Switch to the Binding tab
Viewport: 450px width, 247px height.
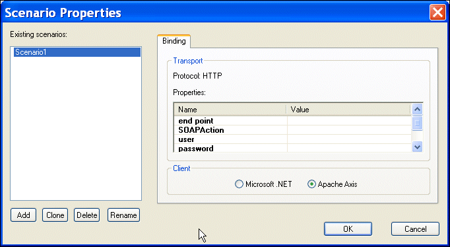pos(174,41)
